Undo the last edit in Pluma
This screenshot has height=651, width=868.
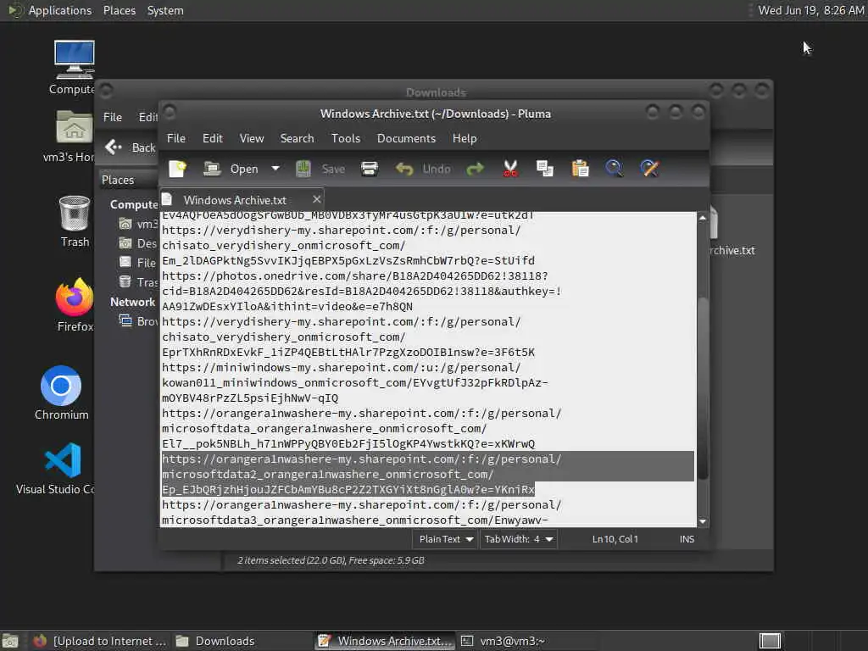[423, 169]
